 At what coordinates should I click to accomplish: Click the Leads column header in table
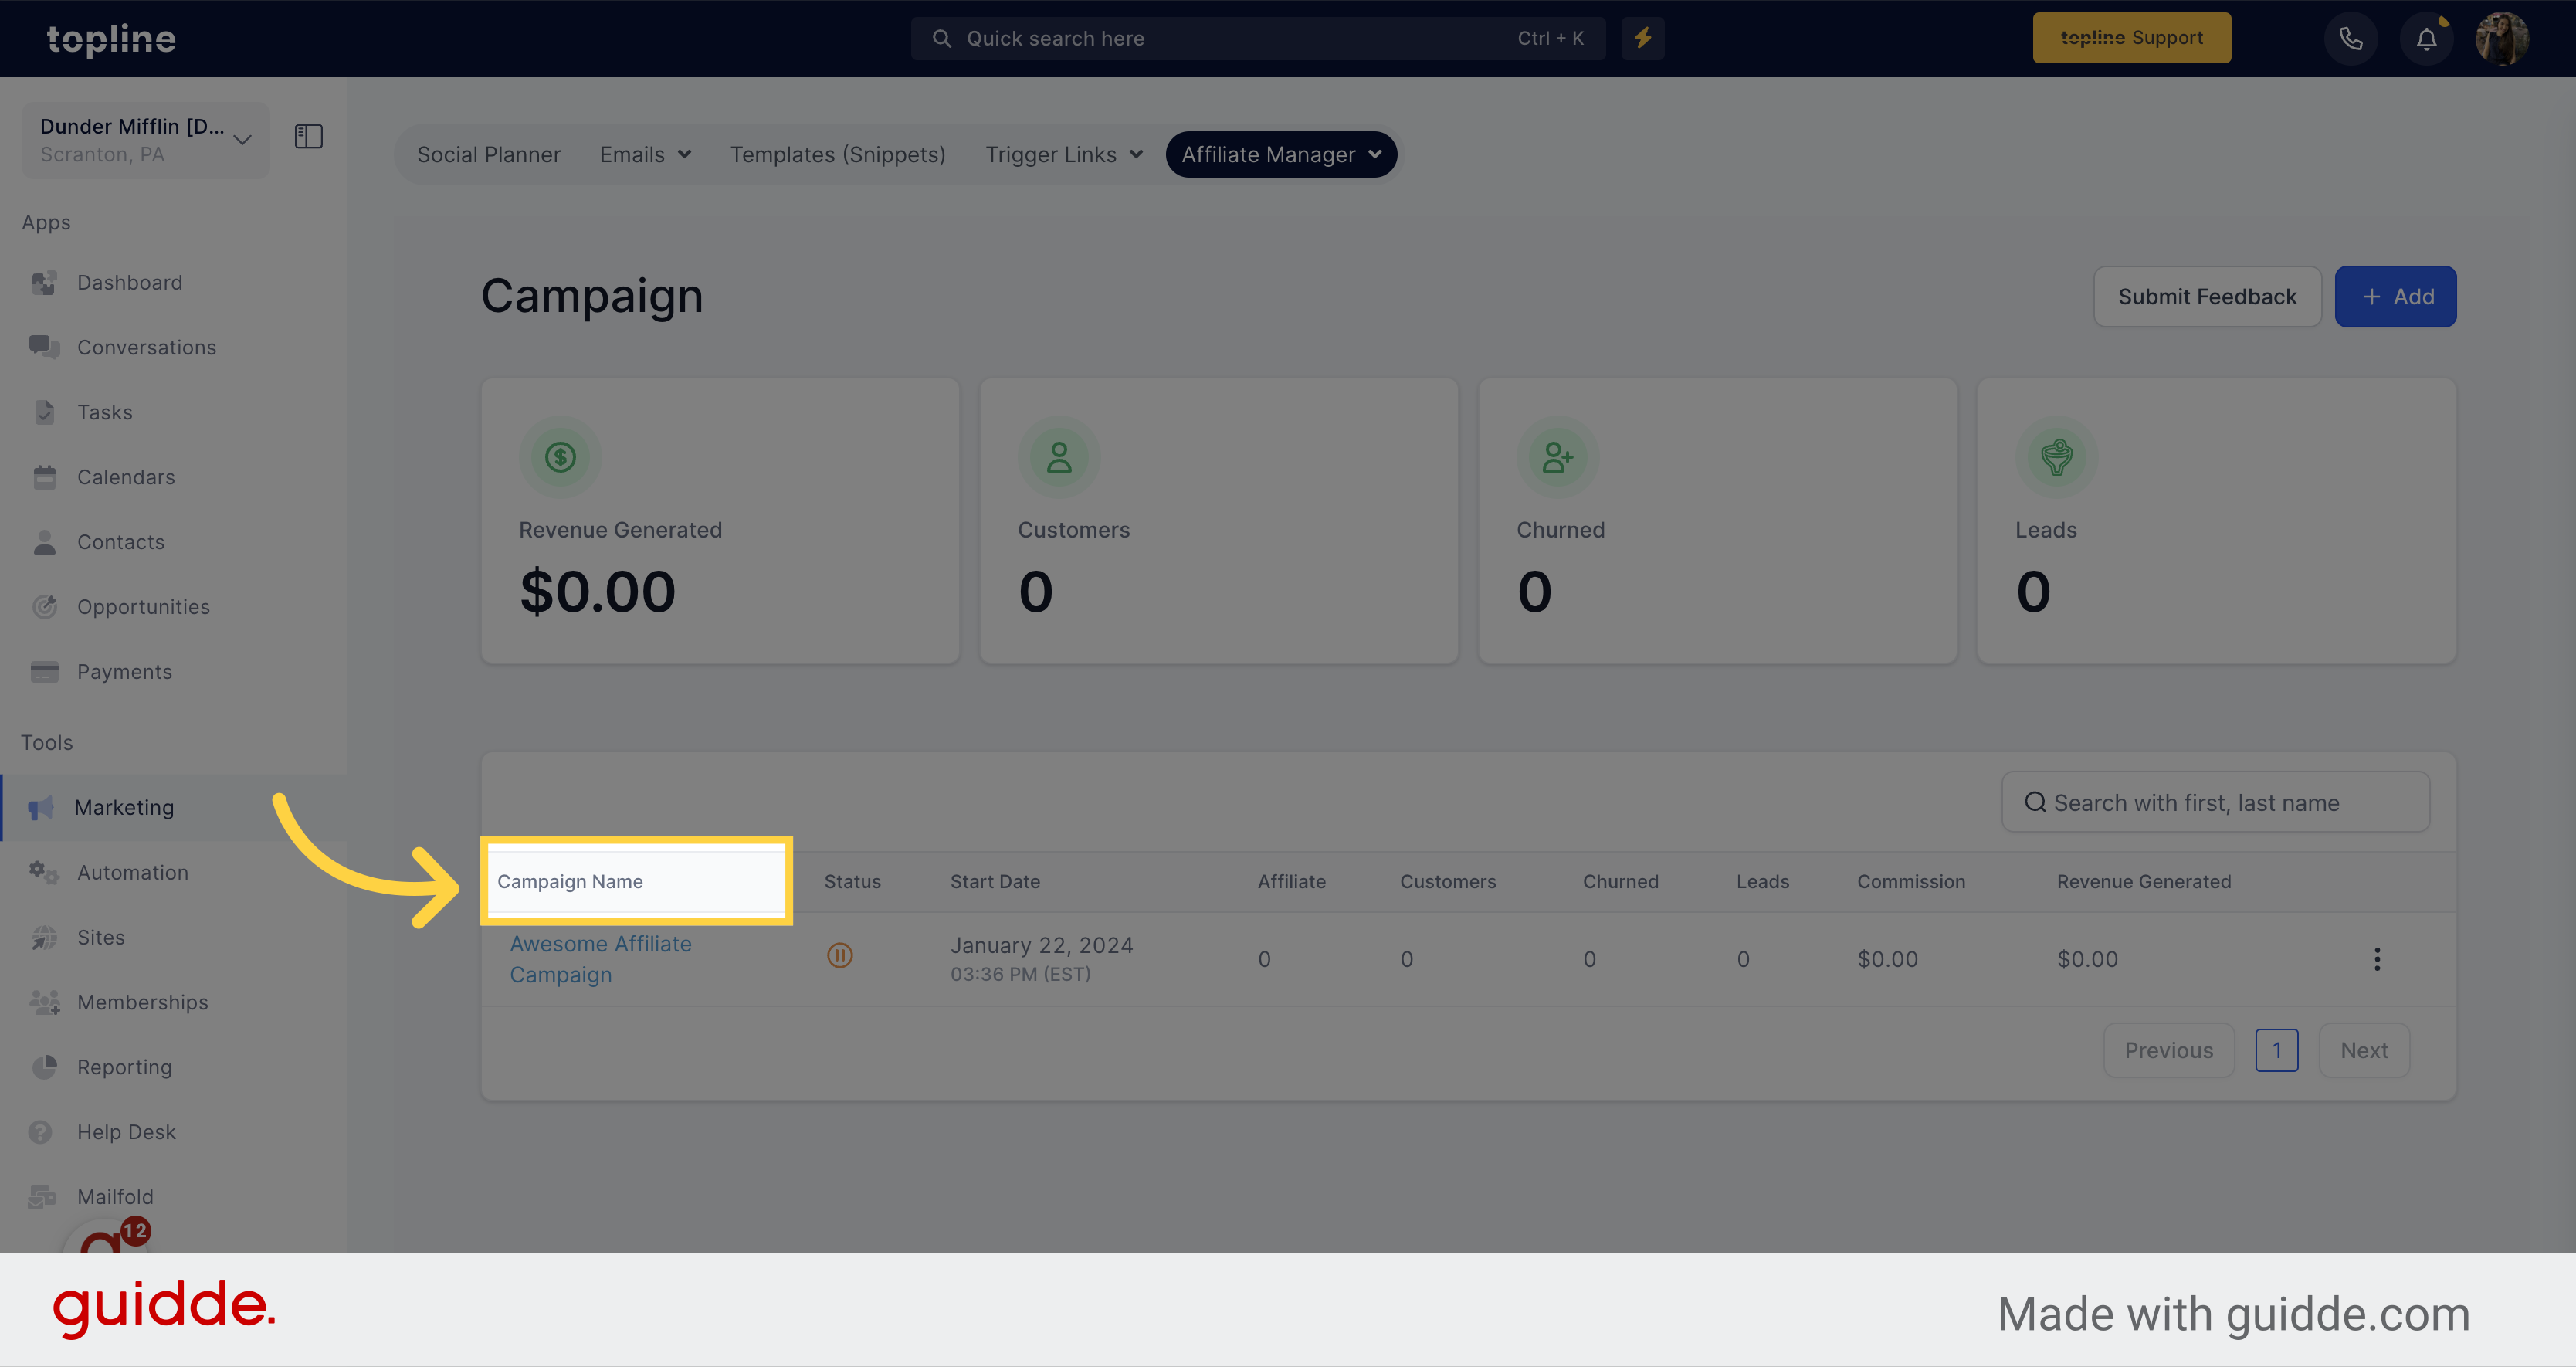(1763, 882)
